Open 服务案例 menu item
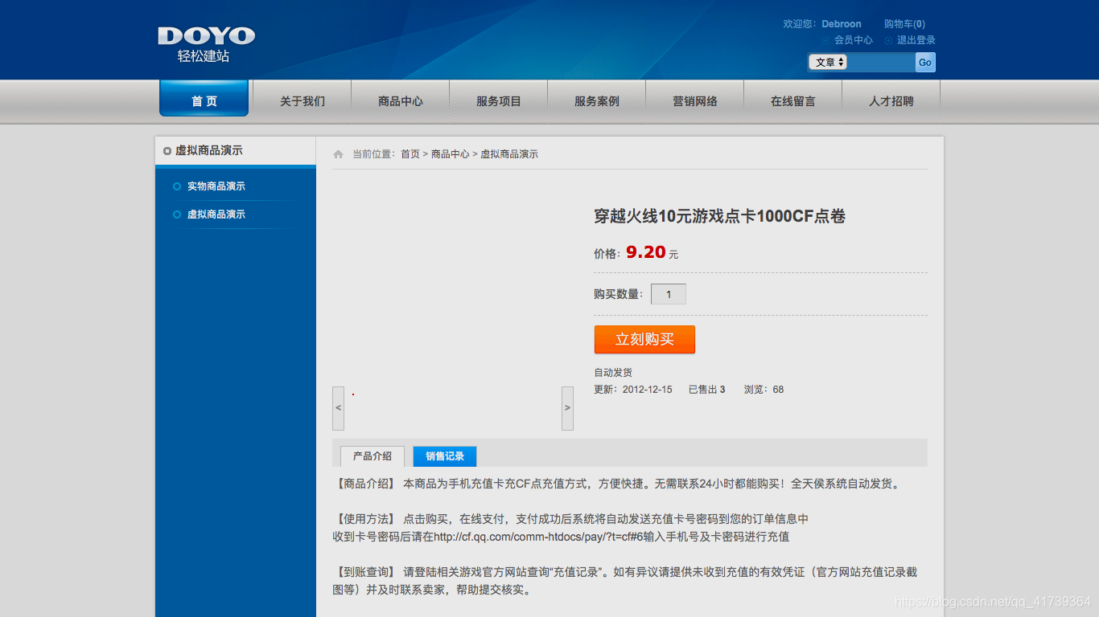 [x=597, y=101]
